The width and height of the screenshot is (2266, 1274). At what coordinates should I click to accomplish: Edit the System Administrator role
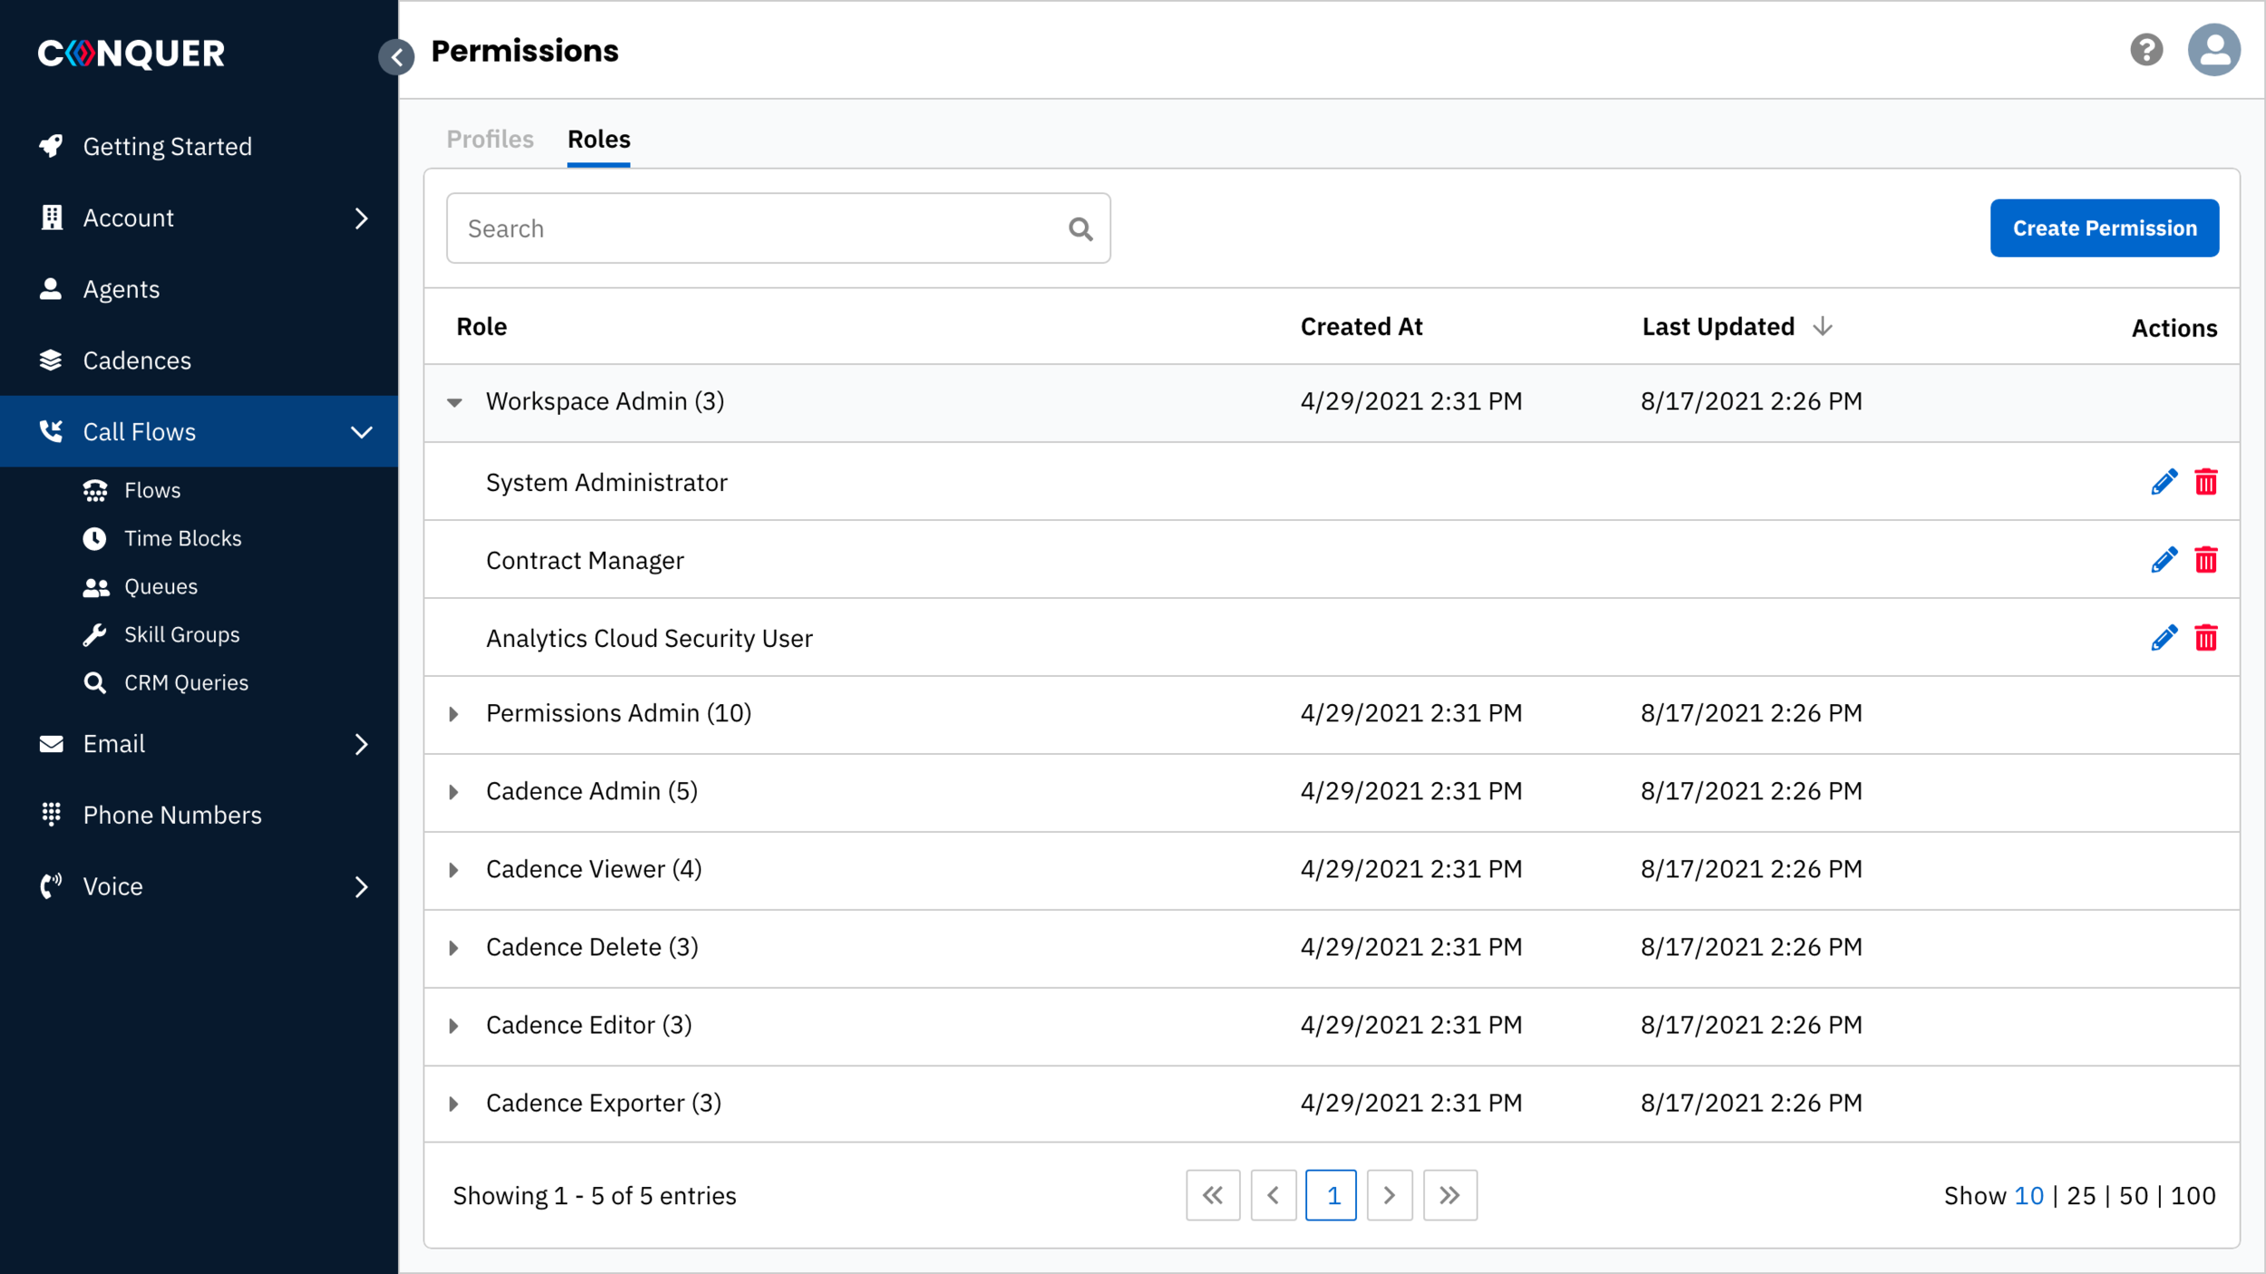pos(2164,482)
